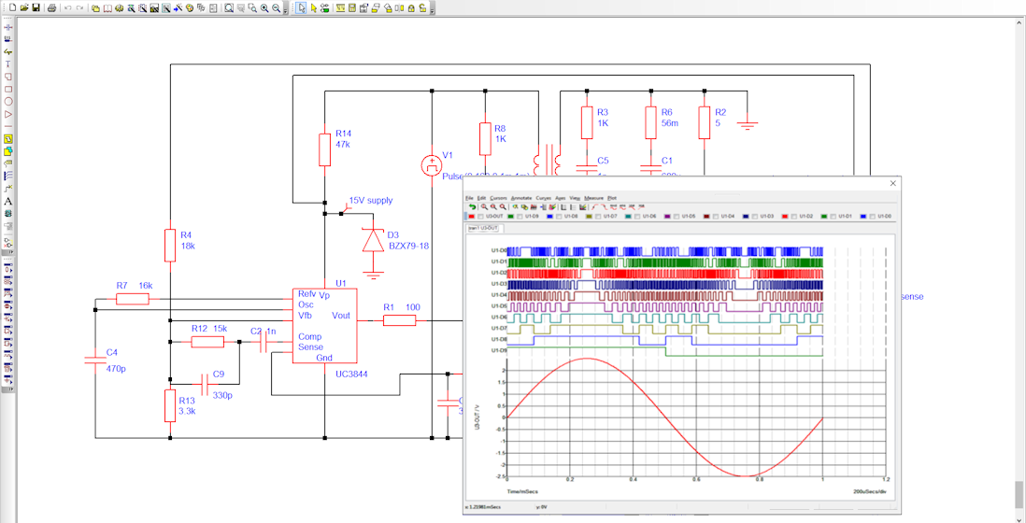Click the zoom to fit box icon
The width and height of the screenshot is (1026, 523).
coord(229,7)
